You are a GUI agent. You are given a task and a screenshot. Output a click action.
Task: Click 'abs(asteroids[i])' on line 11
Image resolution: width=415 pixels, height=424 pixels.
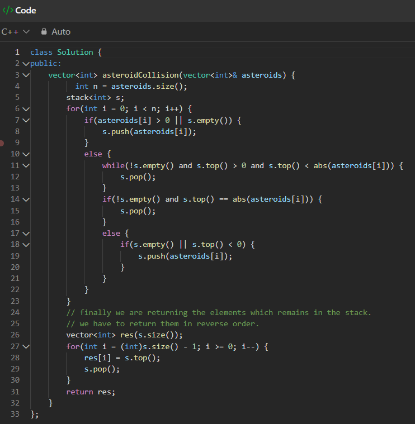(352, 165)
